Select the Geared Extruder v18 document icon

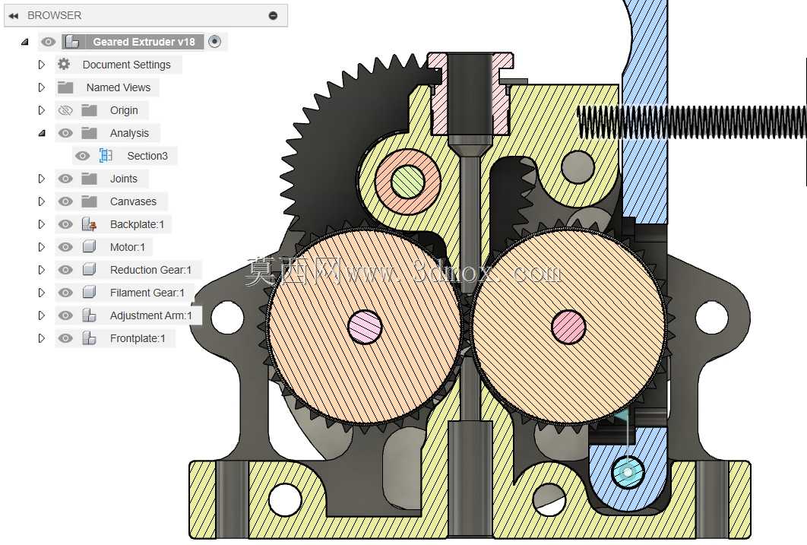coord(72,42)
